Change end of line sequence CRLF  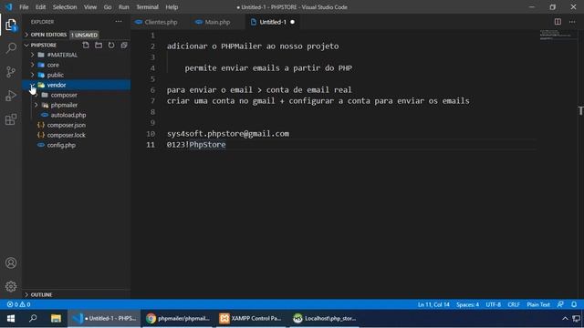pyautogui.click(x=514, y=304)
